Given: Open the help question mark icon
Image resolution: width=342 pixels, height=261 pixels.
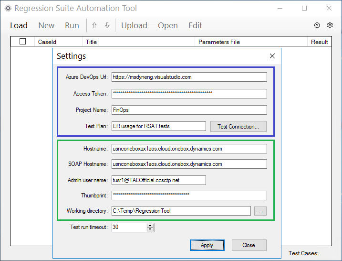Looking at the screenshot, I should [317, 25].
